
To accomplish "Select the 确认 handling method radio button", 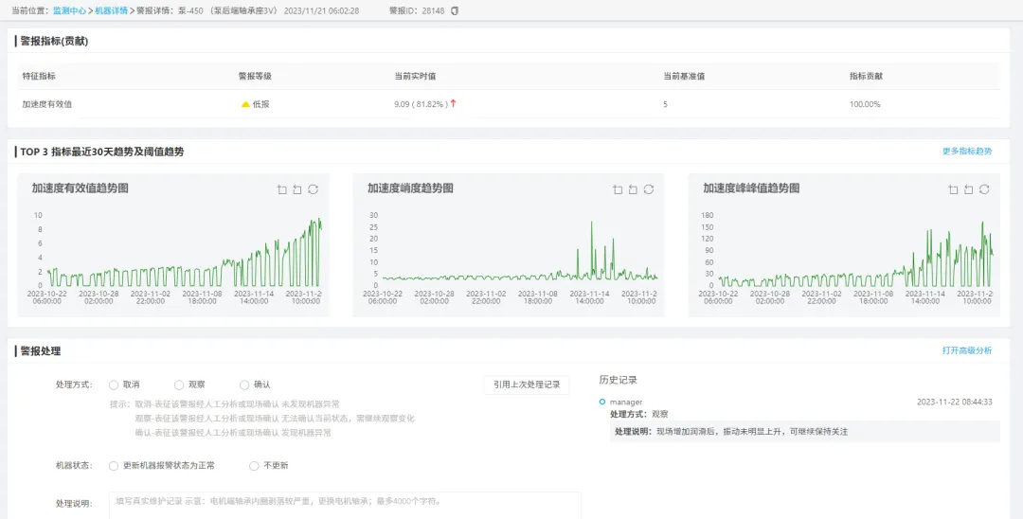I will pos(244,385).
